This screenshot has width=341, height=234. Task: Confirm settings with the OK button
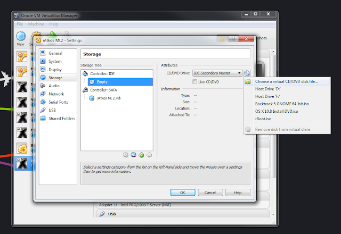click(x=183, y=193)
